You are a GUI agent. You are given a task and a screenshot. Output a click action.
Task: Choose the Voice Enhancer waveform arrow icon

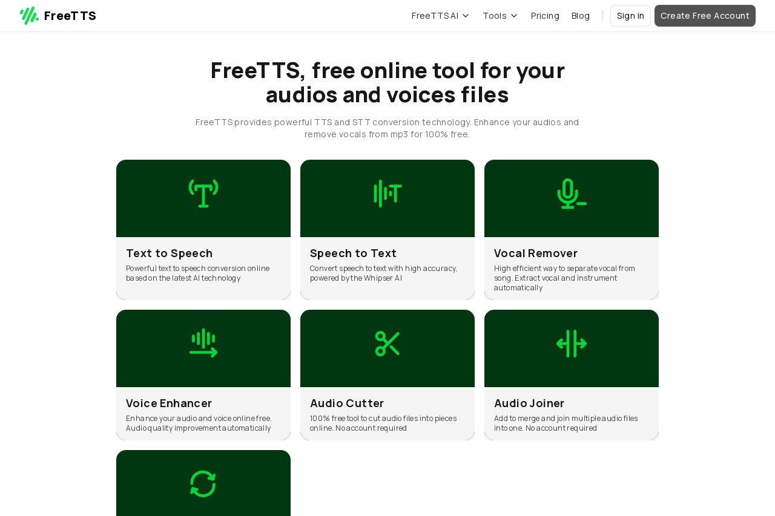(203, 343)
